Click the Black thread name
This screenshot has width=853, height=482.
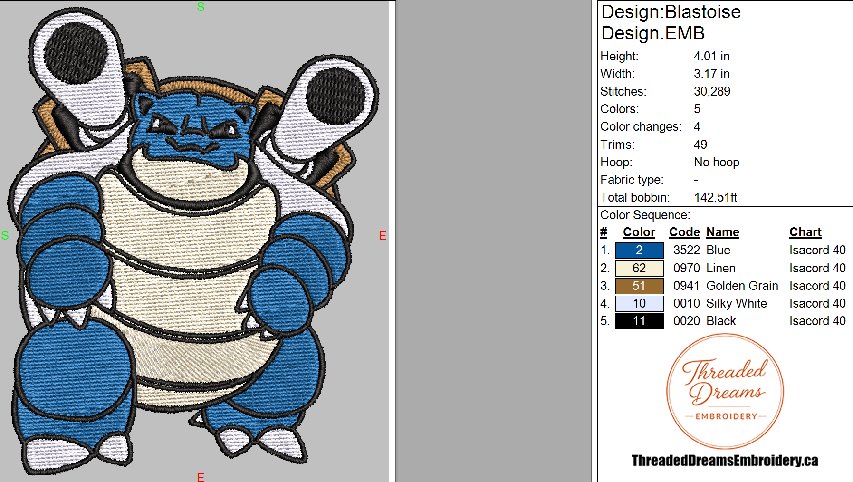click(721, 321)
